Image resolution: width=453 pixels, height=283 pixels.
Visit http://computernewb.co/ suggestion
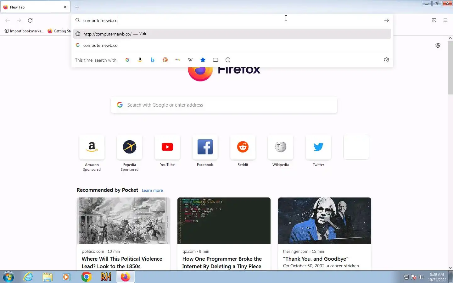click(x=232, y=34)
